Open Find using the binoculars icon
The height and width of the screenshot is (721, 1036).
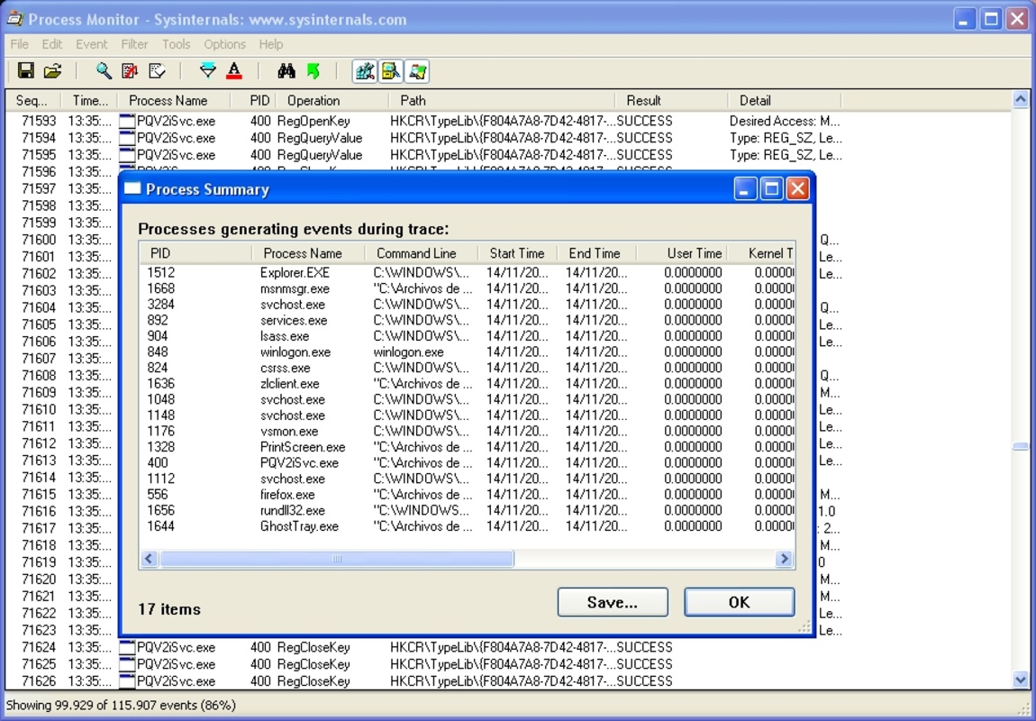pos(286,71)
